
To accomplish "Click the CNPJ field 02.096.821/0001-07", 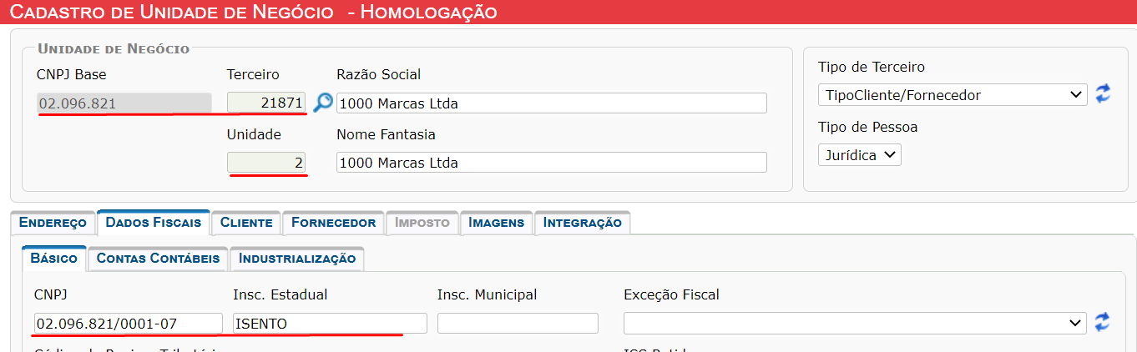I will tap(129, 324).
